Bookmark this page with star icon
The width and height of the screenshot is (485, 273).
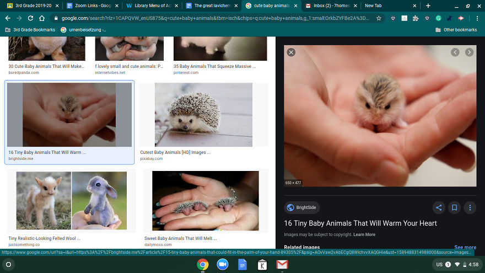pos(379,18)
